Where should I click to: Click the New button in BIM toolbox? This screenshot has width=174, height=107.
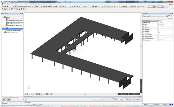coord(4,100)
